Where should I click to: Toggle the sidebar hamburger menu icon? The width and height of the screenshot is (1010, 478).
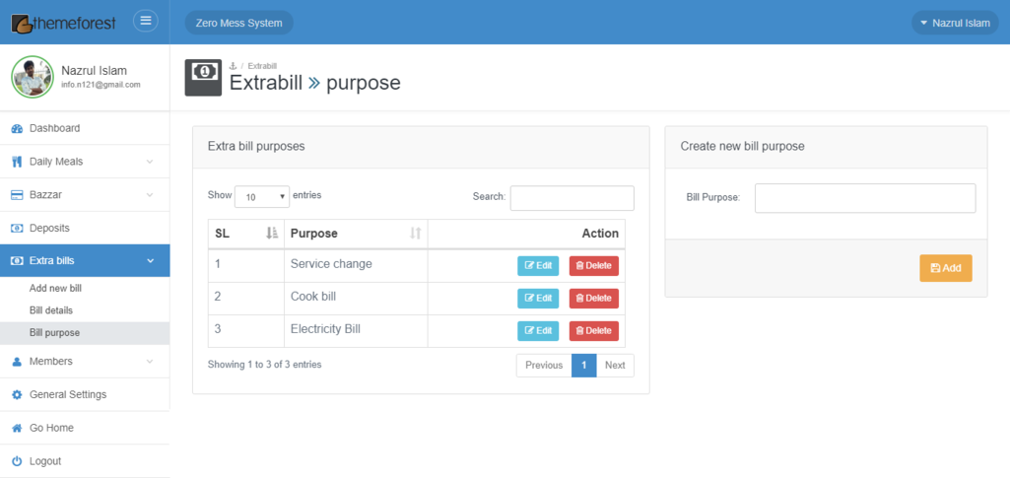[x=145, y=22]
